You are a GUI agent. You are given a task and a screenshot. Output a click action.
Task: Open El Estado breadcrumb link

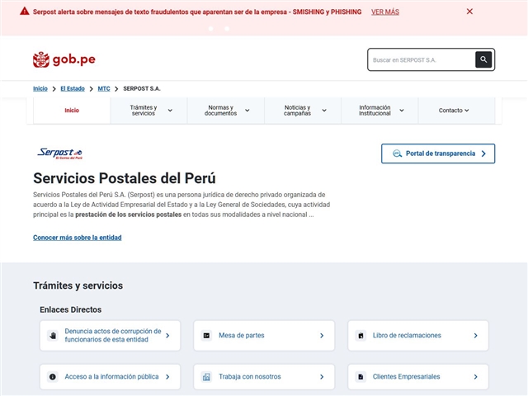(73, 88)
